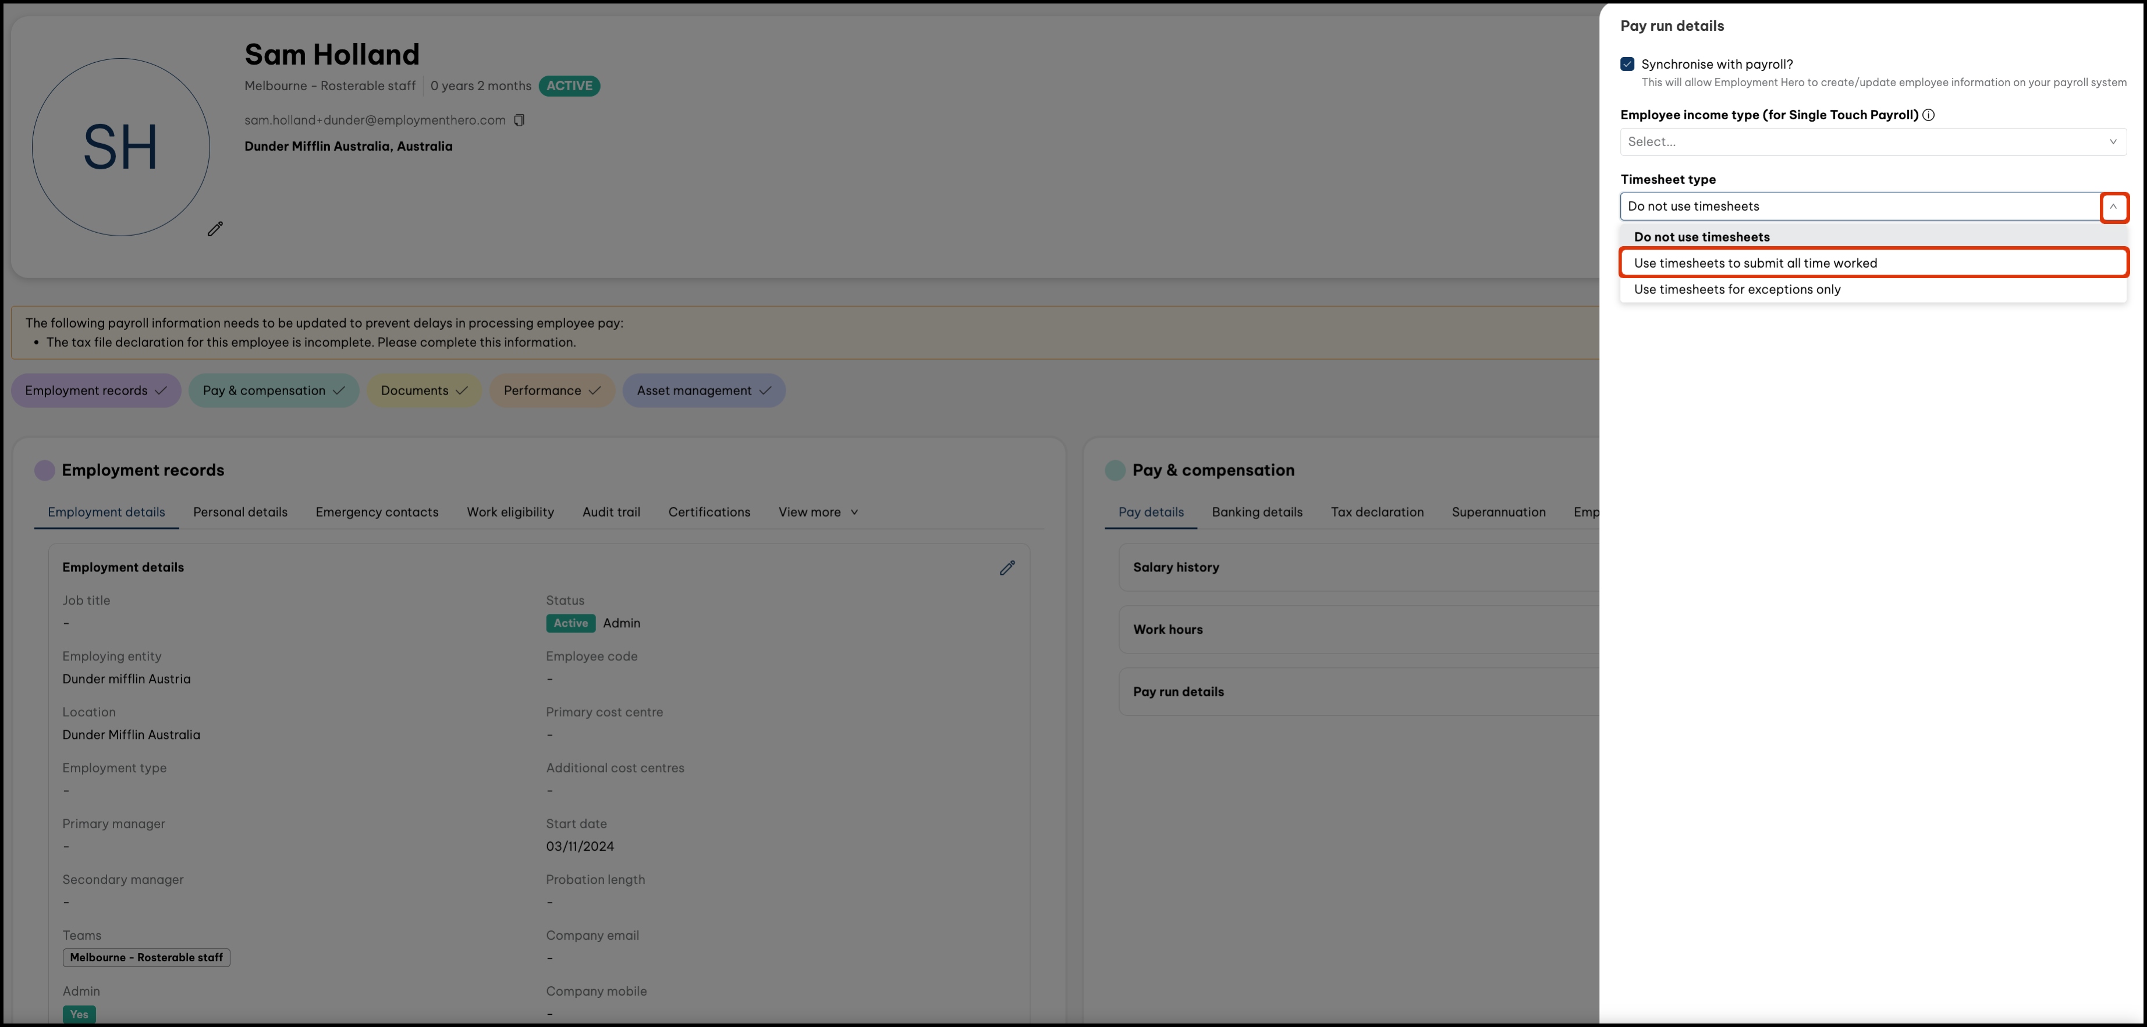Click checkmark icon on Employment records pill
The height and width of the screenshot is (1027, 2147).
click(161, 391)
